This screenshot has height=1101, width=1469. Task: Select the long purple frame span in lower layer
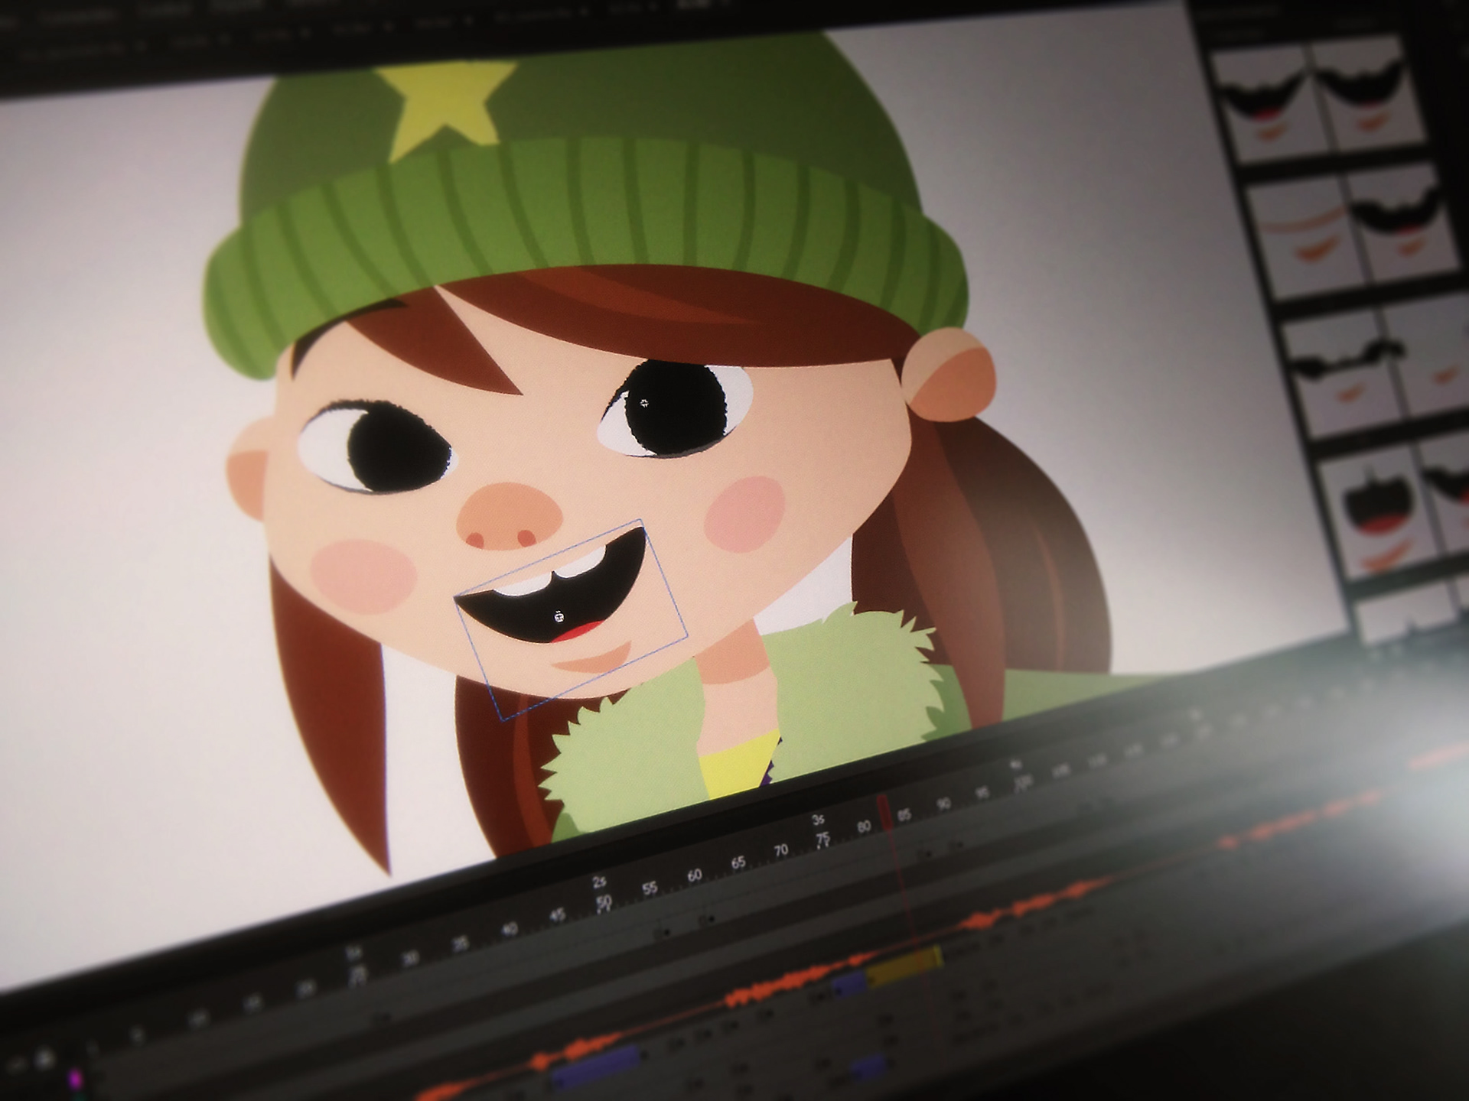(595, 1067)
